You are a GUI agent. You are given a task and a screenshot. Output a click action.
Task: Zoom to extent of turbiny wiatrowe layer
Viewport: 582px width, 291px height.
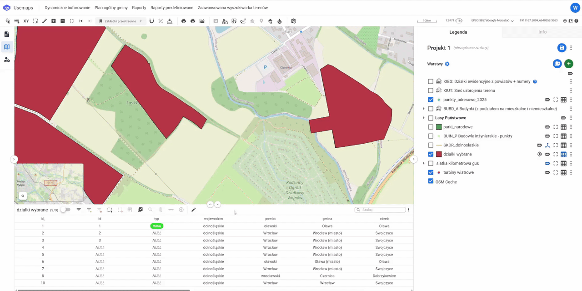point(555,173)
